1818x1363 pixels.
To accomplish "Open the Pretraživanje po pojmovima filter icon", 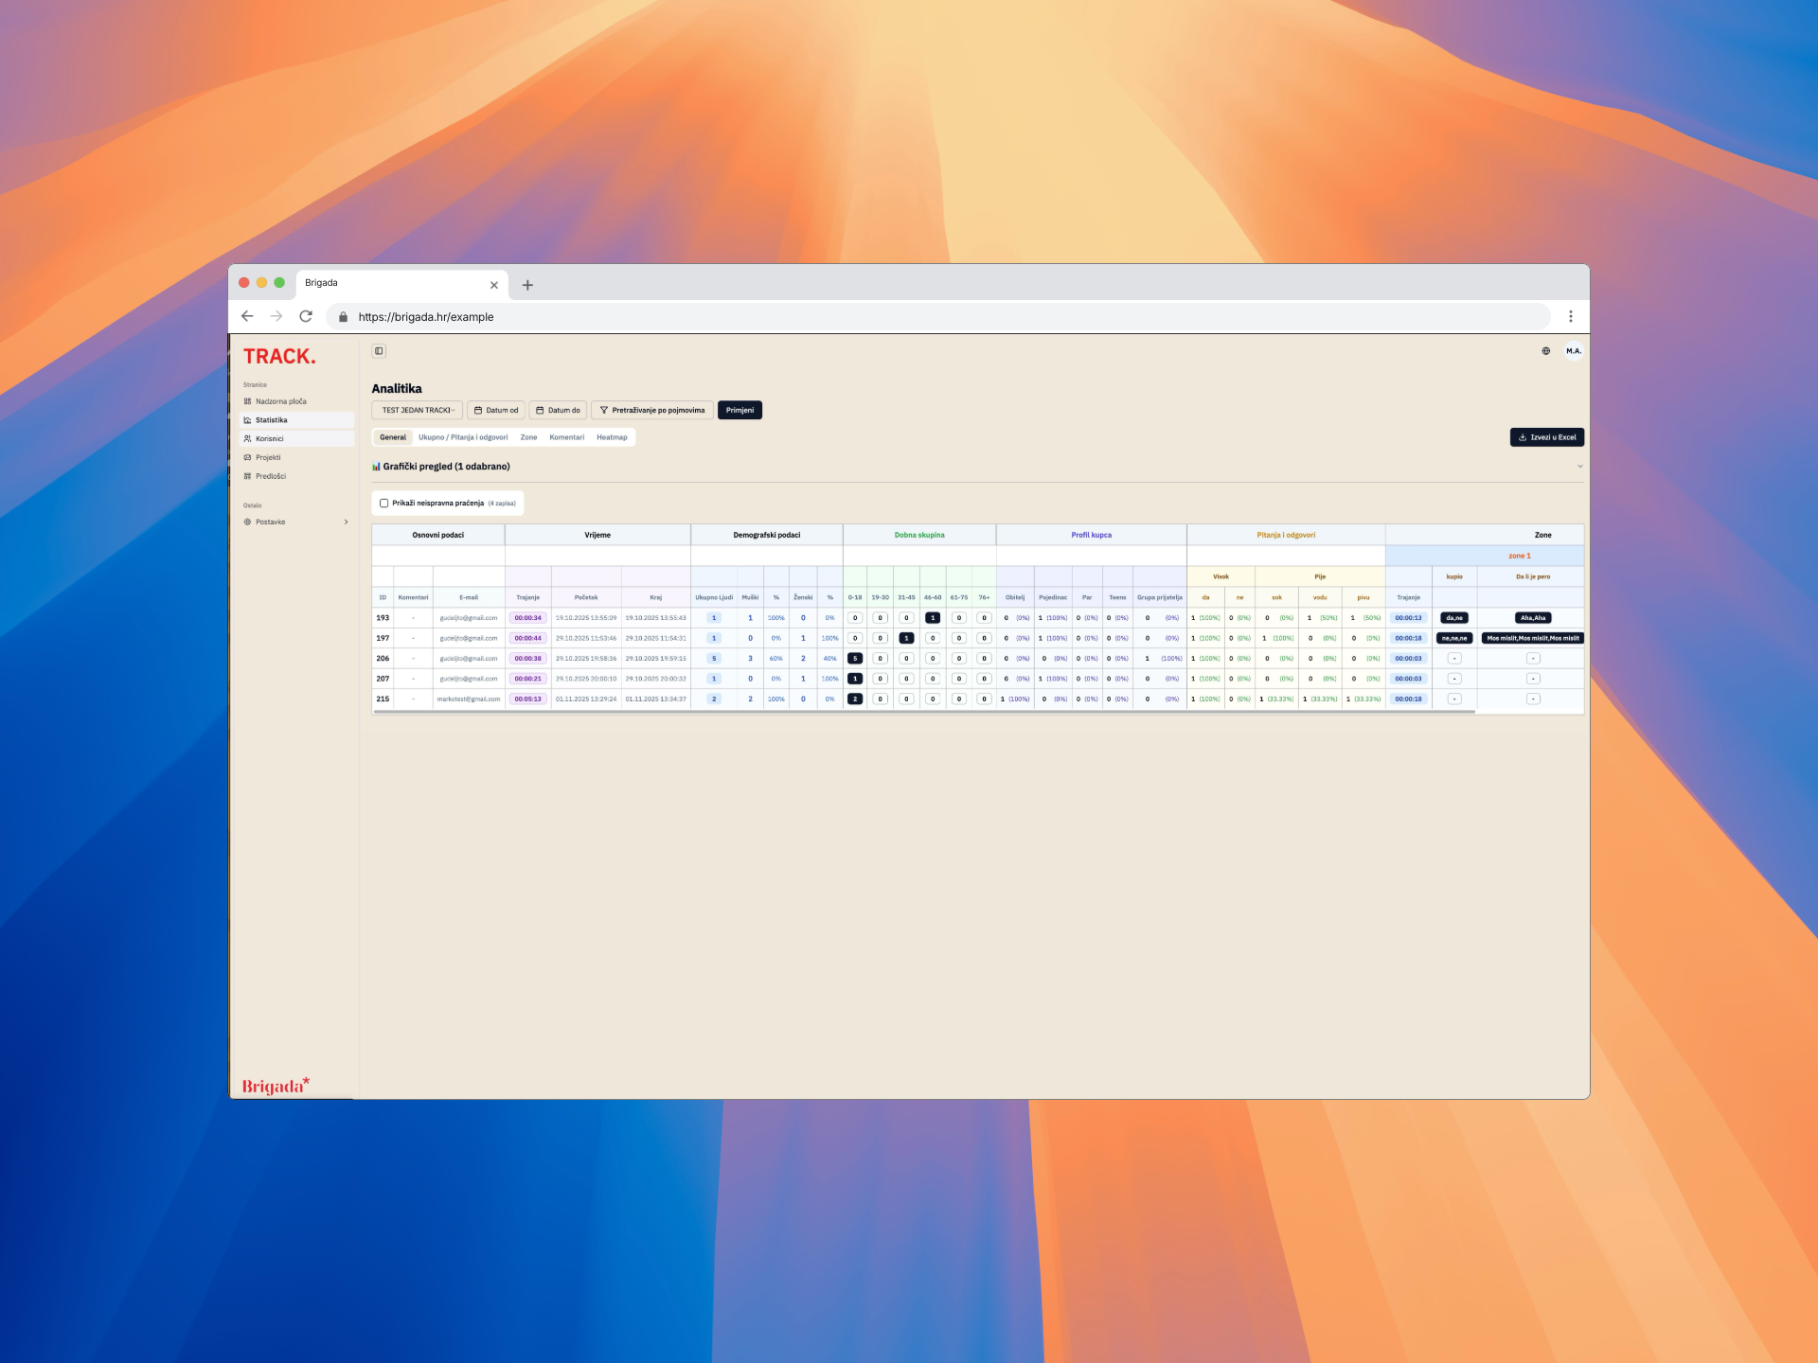I will click(604, 410).
